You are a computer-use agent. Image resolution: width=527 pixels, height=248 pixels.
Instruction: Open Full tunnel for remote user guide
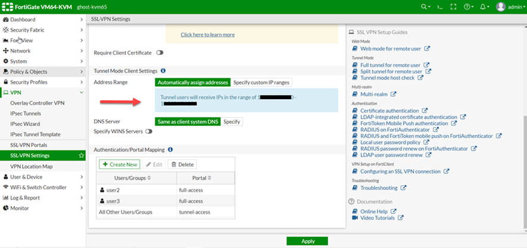(390, 65)
